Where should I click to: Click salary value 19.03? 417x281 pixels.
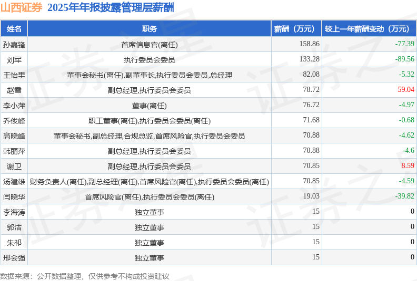311,196
